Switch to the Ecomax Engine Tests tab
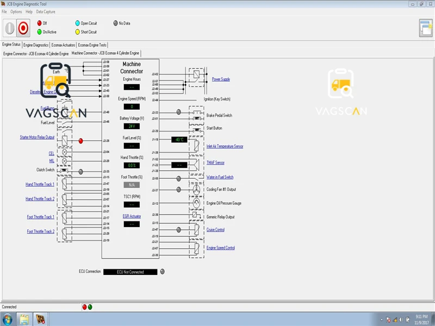Image resolution: width=435 pixels, height=326 pixels. [x=92, y=45]
